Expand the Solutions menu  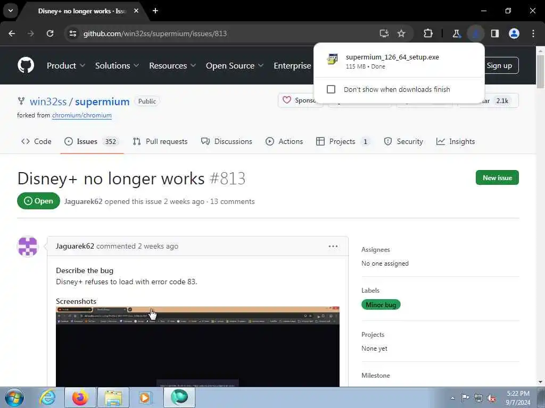(117, 65)
